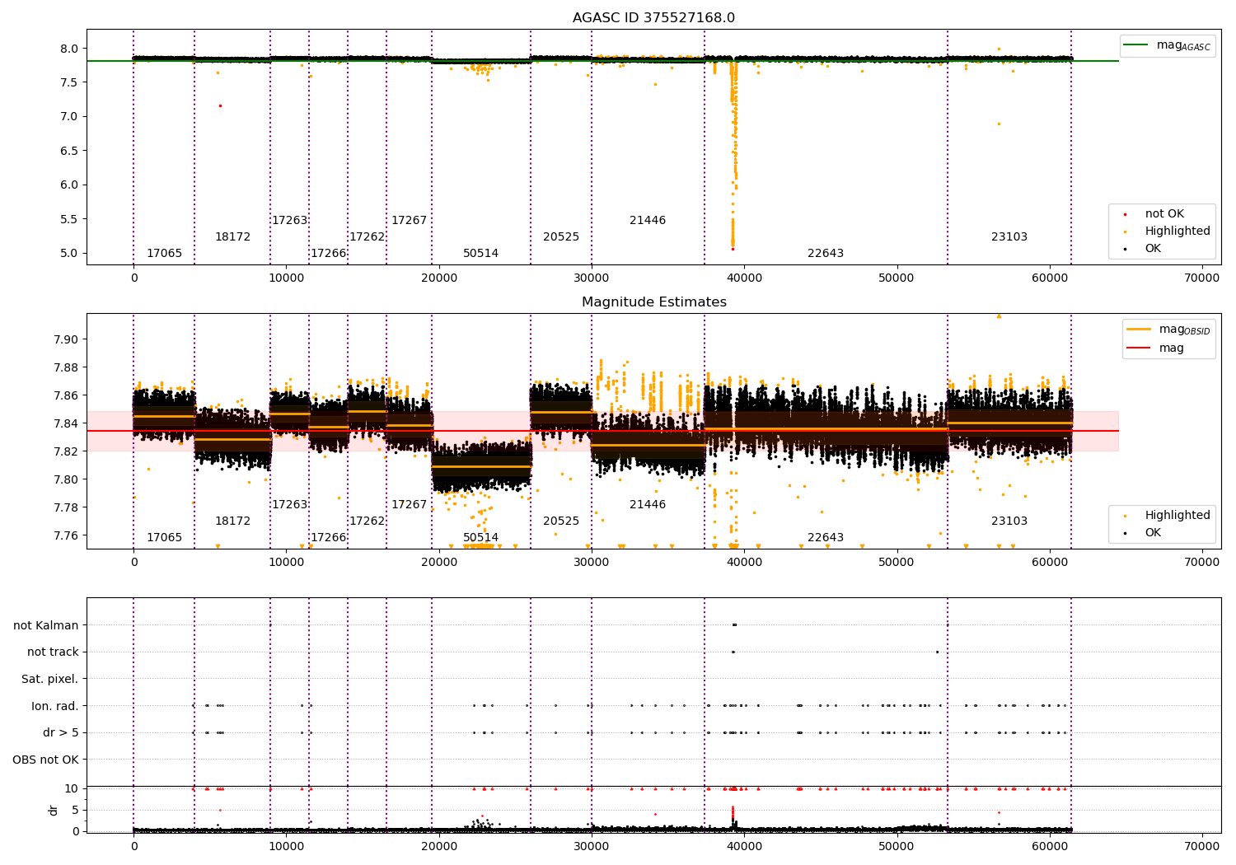This screenshot has width=1236, height=865.
Task: Click the plot title 'AGASC ID 375527168.0'
Action: (x=653, y=18)
